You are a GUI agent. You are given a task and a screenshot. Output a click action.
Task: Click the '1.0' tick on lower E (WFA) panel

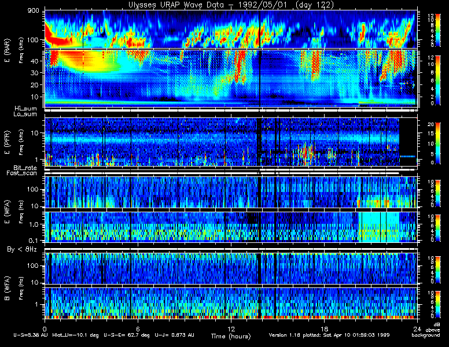pyautogui.click(x=34, y=224)
